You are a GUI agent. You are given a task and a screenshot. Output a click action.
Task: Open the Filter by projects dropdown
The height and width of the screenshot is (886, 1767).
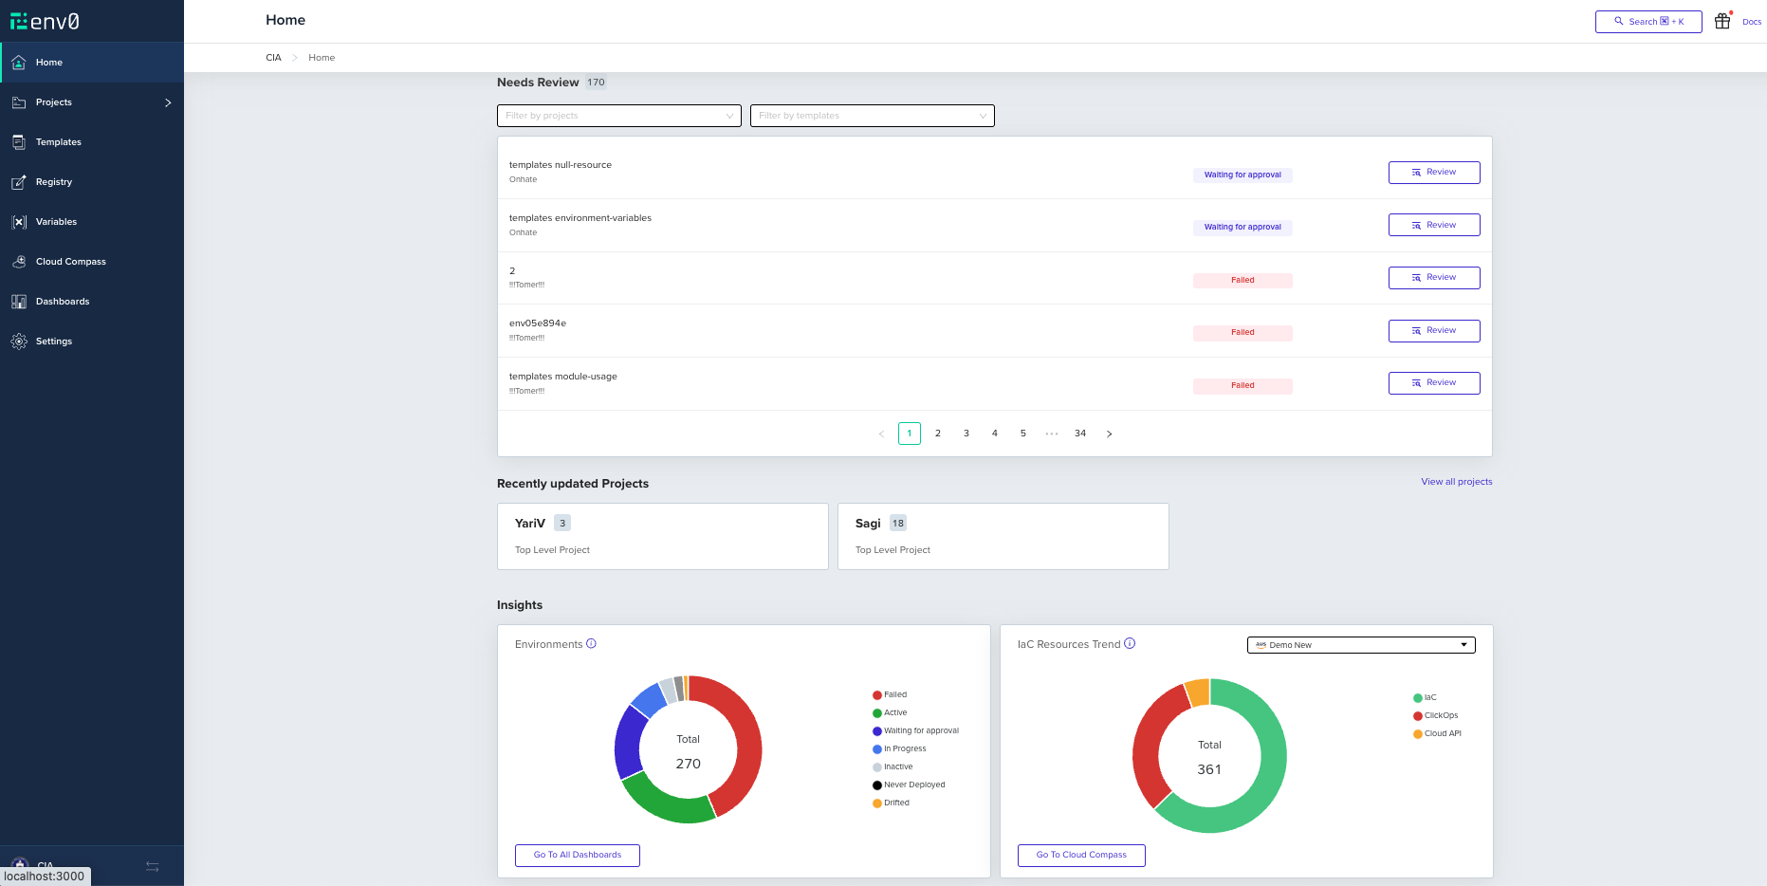coord(619,116)
